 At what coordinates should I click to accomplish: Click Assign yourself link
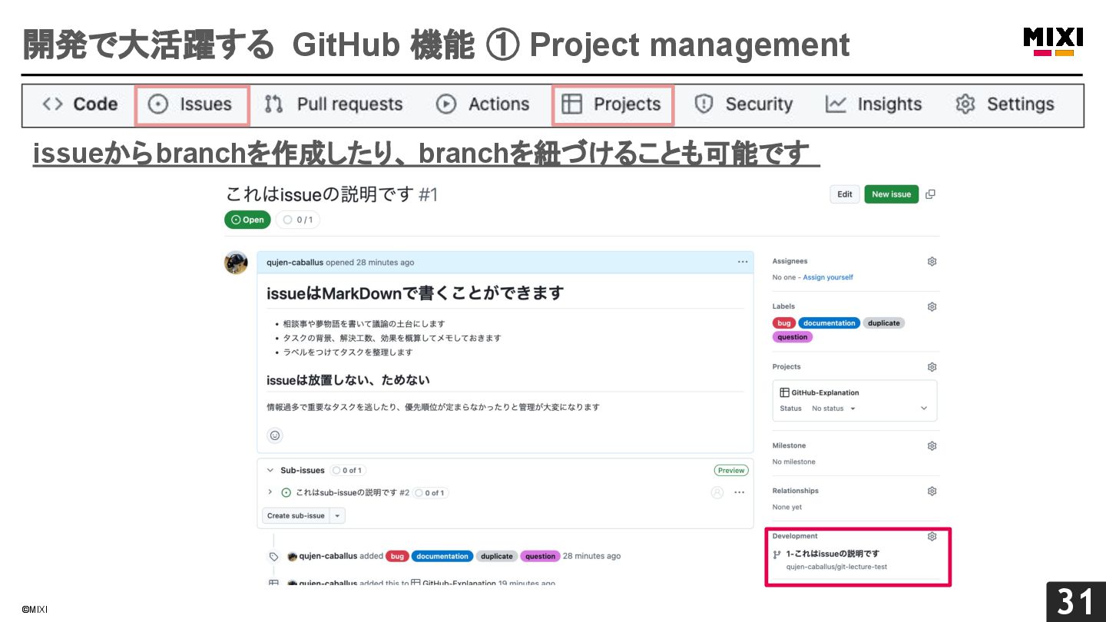click(828, 277)
